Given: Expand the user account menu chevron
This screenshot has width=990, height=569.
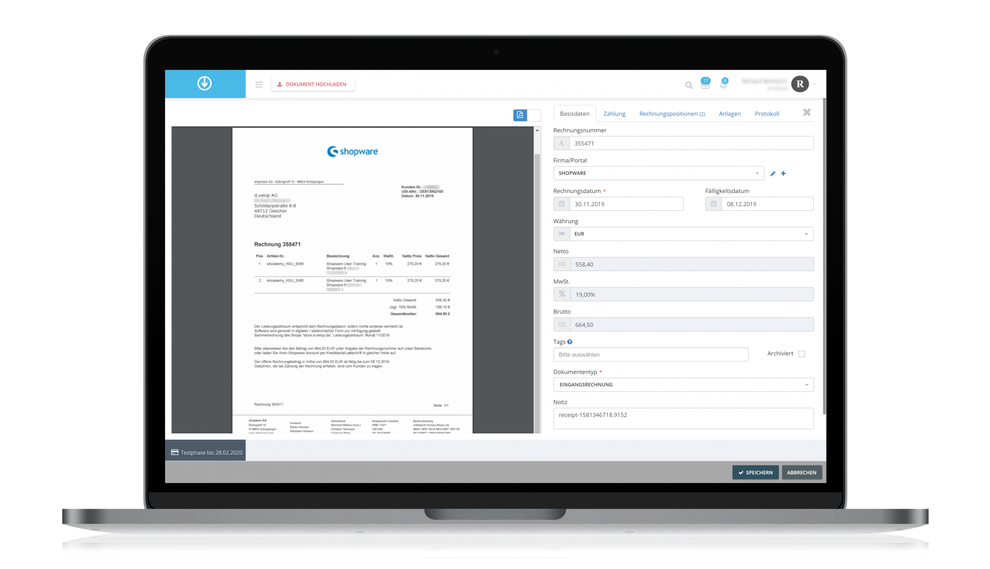Looking at the screenshot, I should coord(814,84).
